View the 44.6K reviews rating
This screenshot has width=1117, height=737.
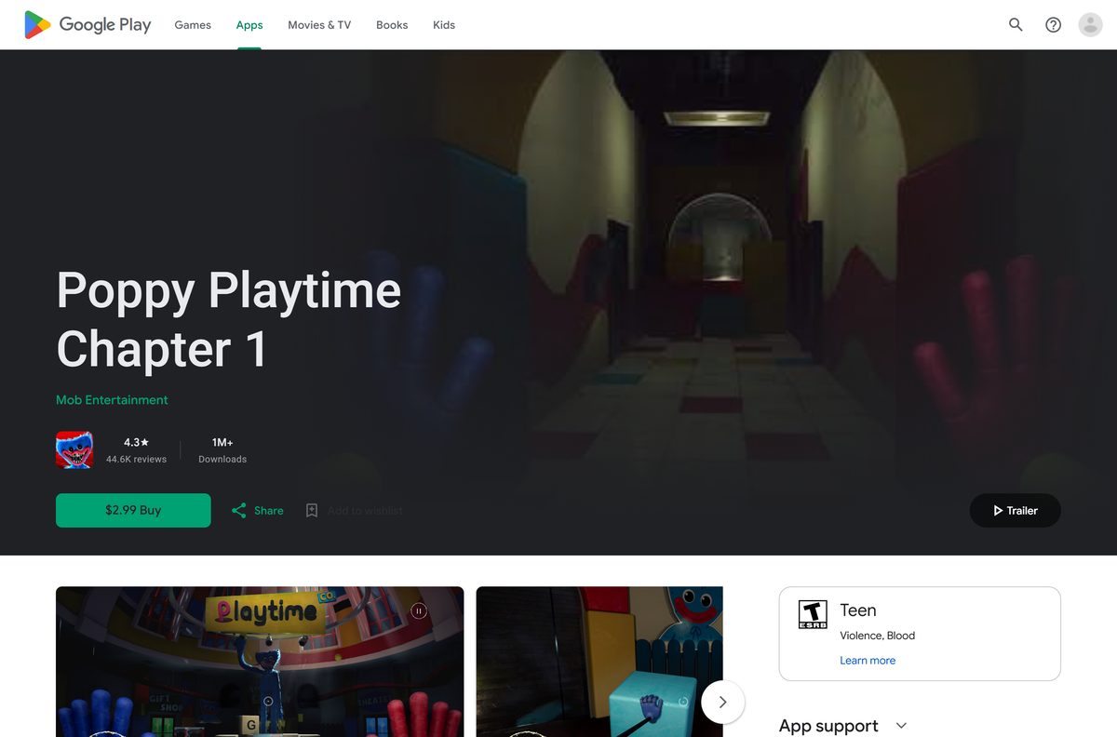(136, 450)
